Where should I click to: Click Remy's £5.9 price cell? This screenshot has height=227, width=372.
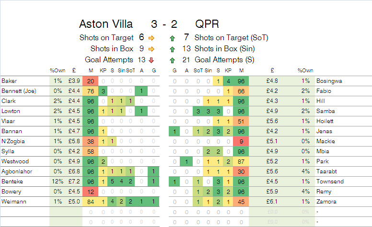click(x=272, y=192)
